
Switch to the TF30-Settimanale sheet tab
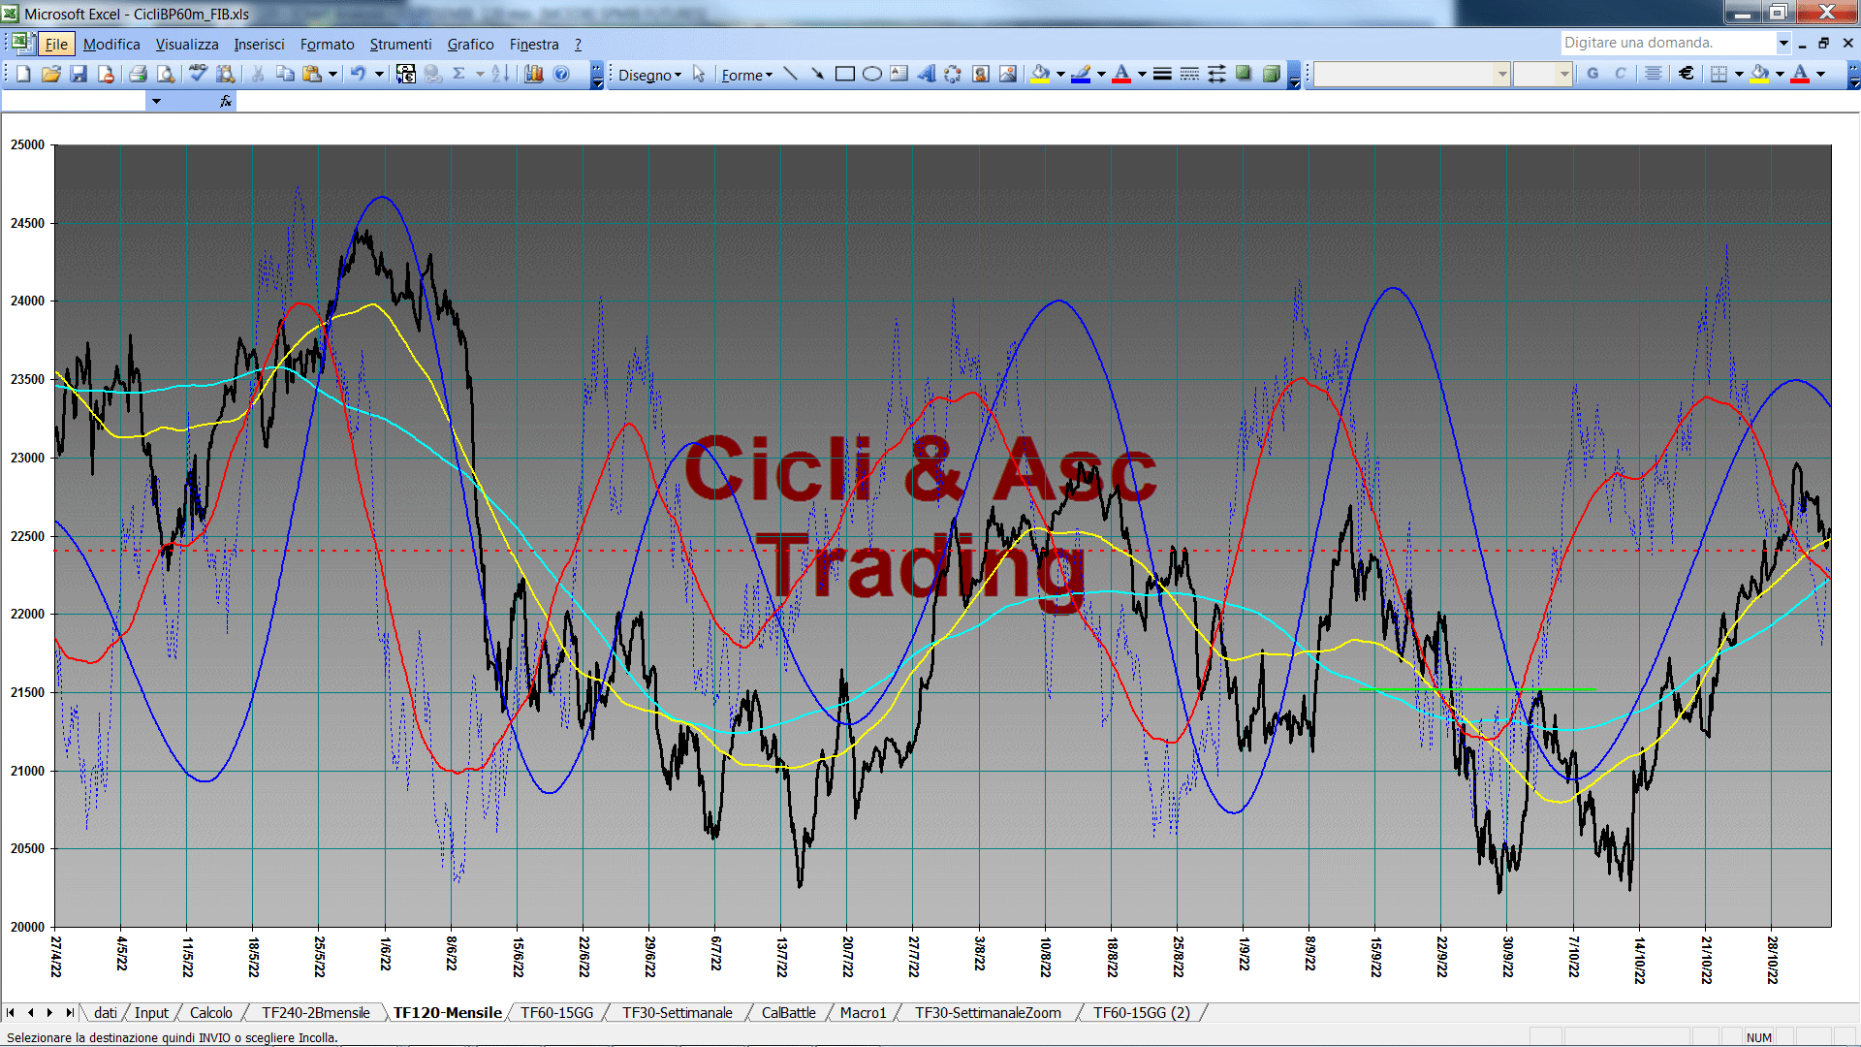click(677, 1012)
